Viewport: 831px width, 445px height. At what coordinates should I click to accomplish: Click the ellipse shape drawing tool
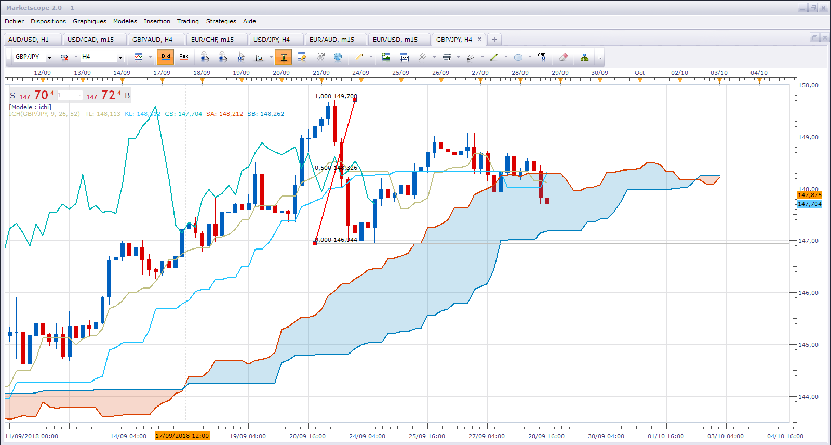click(x=518, y=57)
